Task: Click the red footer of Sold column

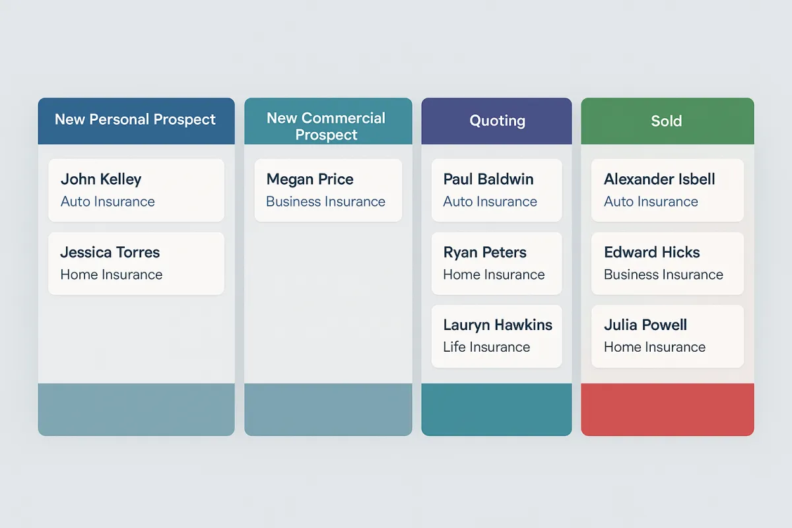Action: coord(667,409)
